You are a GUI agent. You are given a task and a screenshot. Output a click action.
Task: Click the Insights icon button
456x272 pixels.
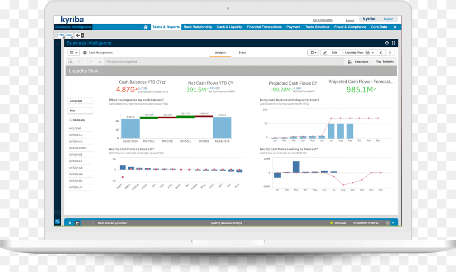pos(385,62)
